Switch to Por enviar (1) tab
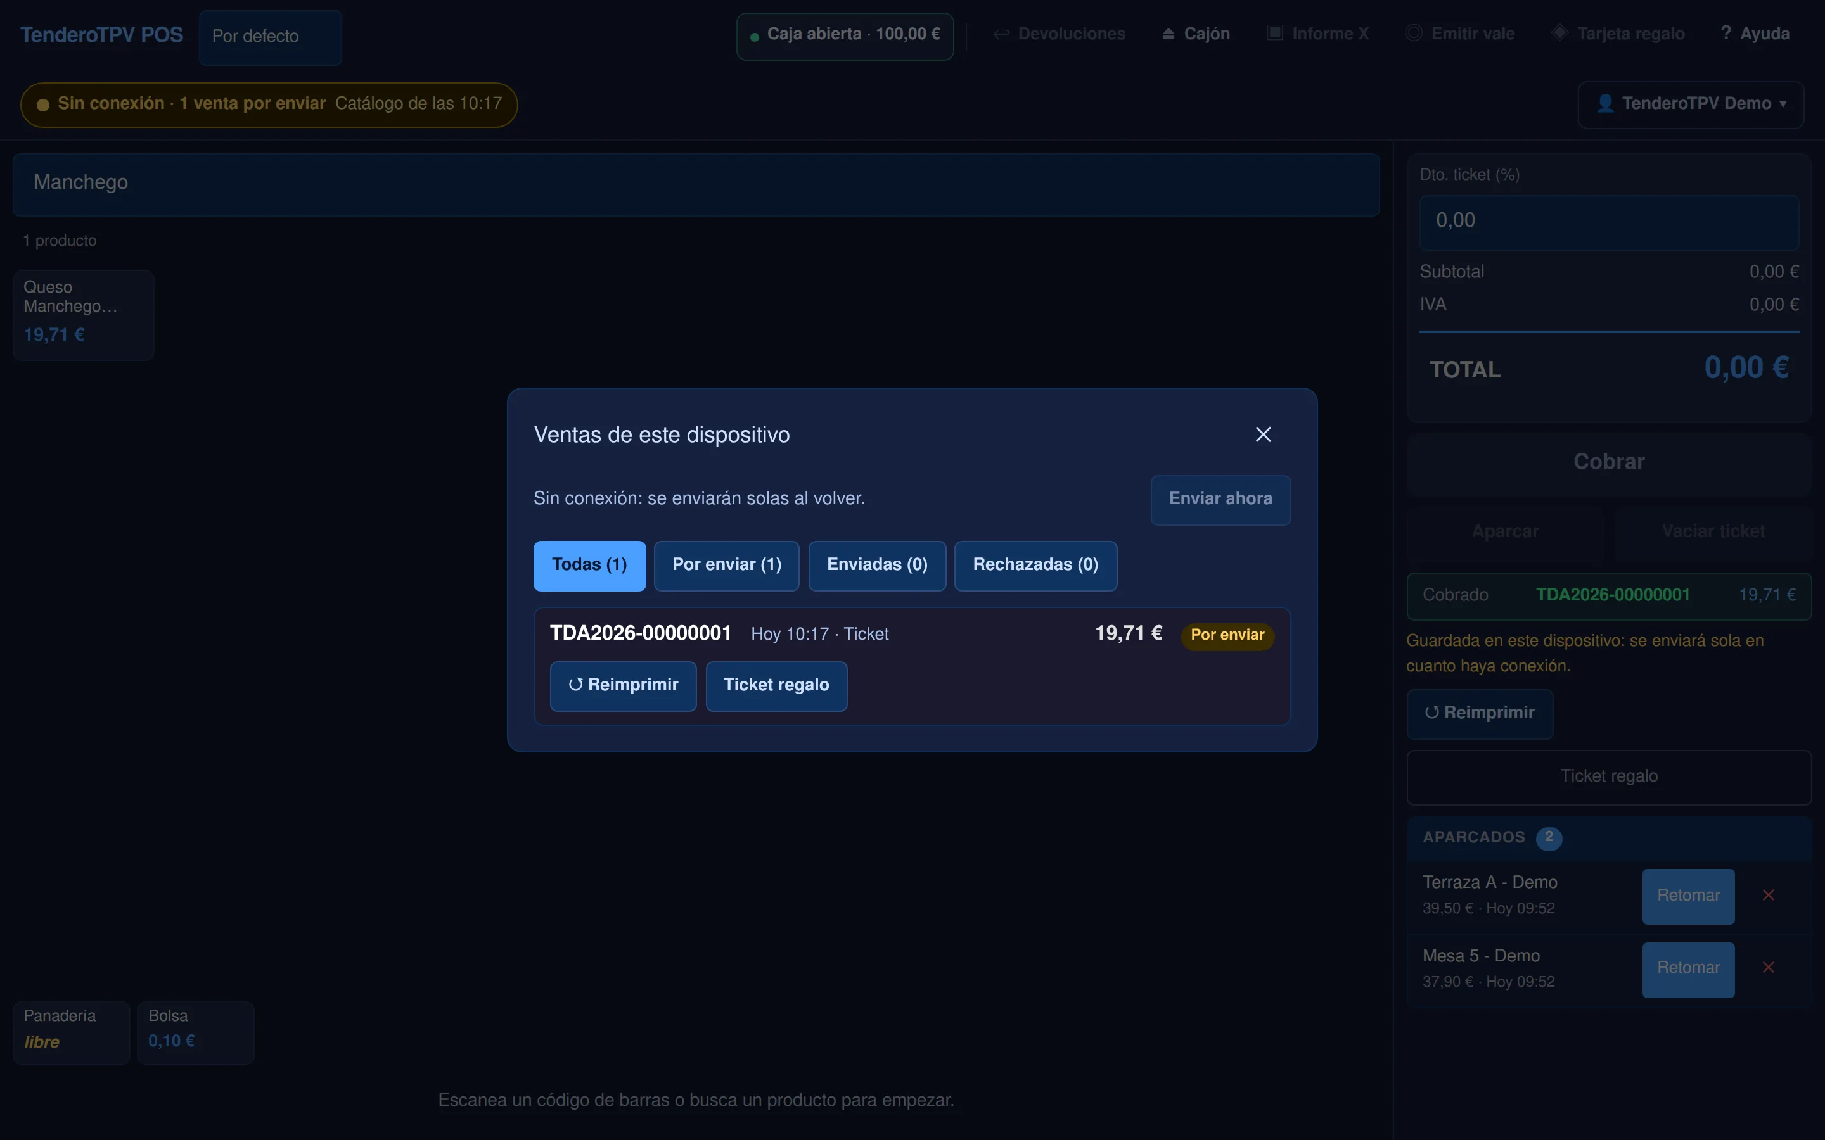 pyautogui.click(x=726, y=566)
